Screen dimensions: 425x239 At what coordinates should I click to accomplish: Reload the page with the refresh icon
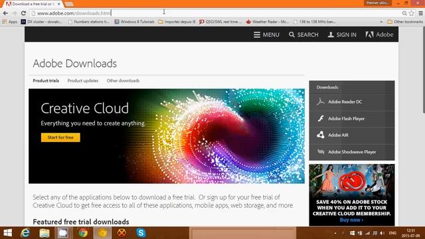point(24,13)
